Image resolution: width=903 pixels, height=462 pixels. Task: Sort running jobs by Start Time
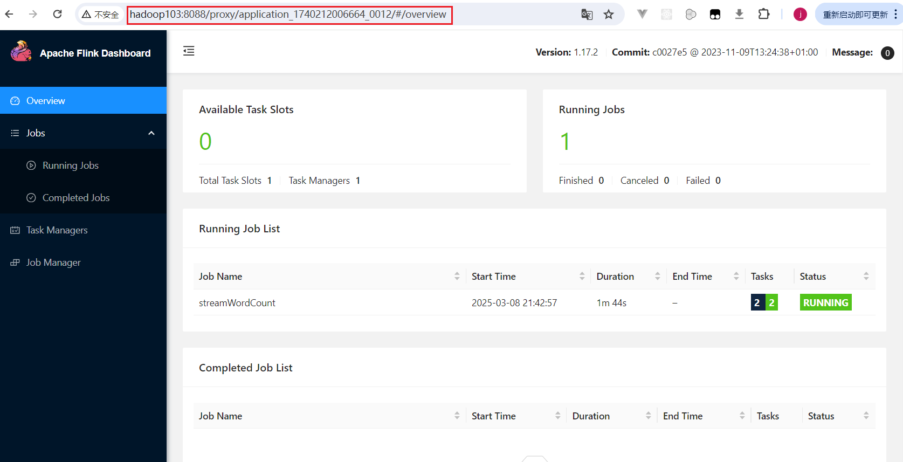click(582, 277)
